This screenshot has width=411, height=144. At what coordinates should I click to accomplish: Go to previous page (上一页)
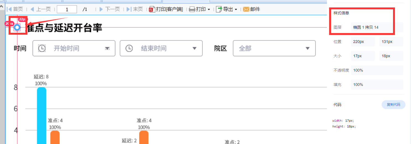40,9
